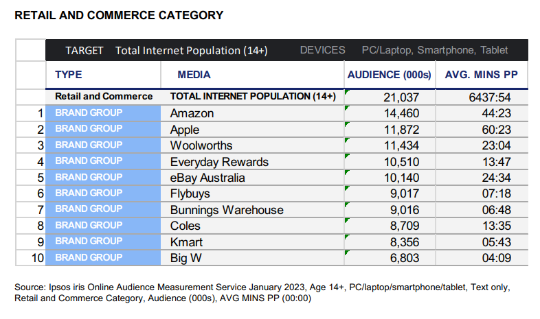
Task: Select the eBay Australia cell
Action: coord(209,178)
